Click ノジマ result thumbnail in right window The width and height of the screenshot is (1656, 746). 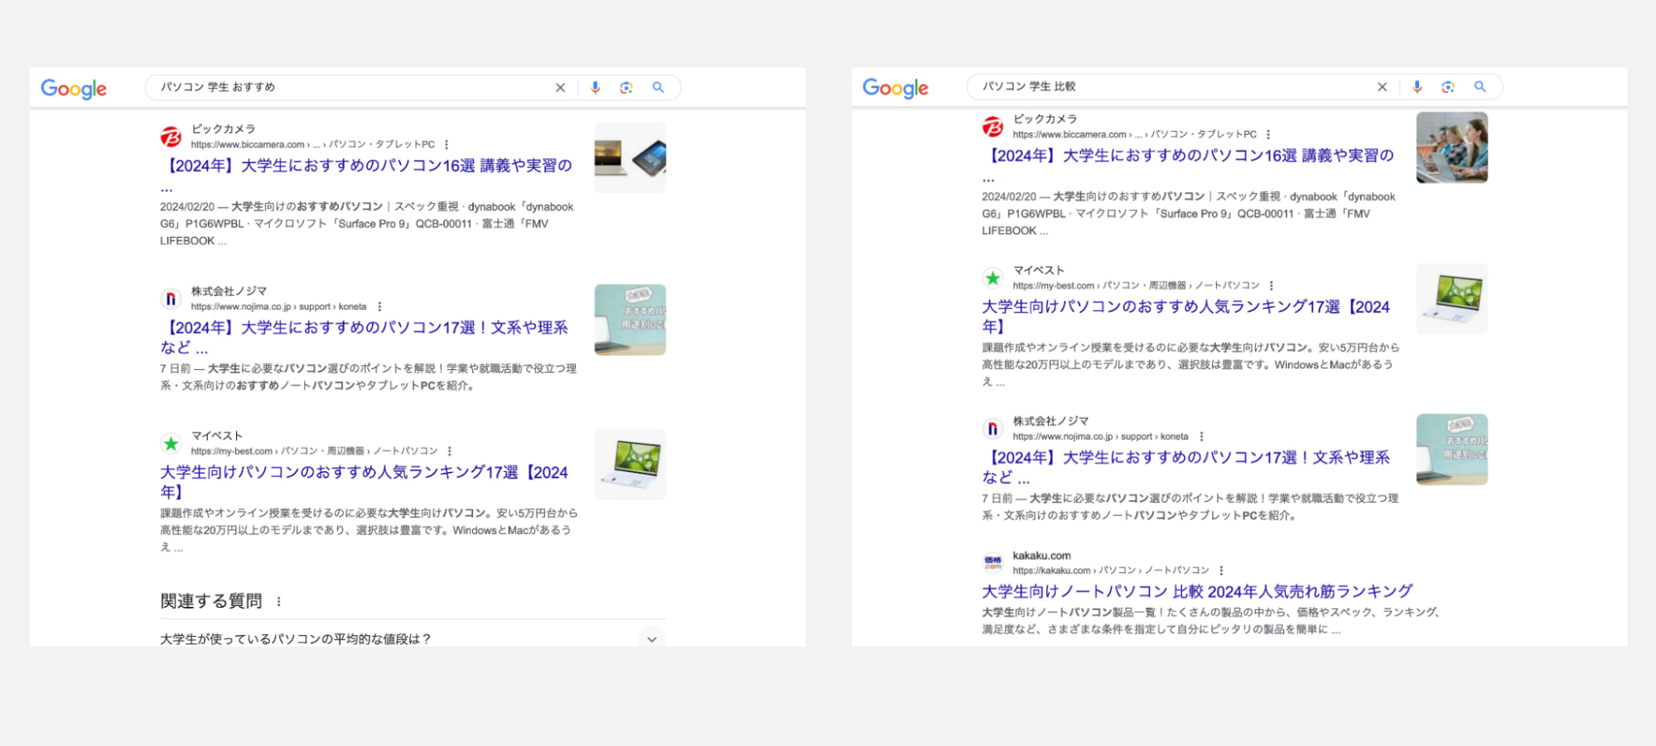pos(1452,450)
